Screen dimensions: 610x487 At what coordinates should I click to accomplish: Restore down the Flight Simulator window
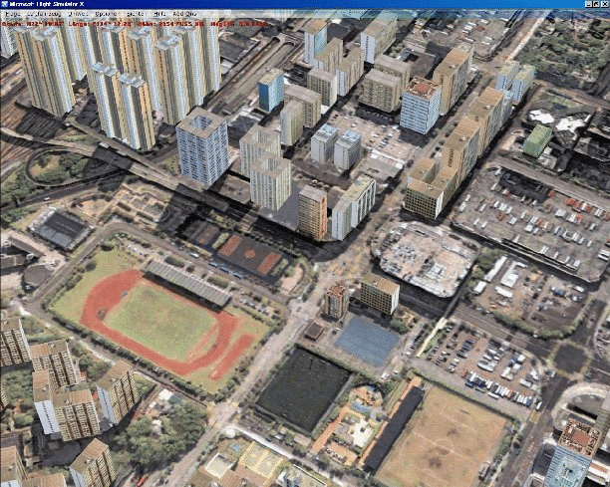click(x=596, y=4)
